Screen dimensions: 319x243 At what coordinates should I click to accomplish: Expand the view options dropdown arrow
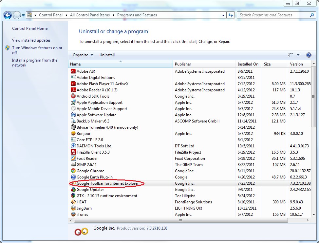pos(298,55)
